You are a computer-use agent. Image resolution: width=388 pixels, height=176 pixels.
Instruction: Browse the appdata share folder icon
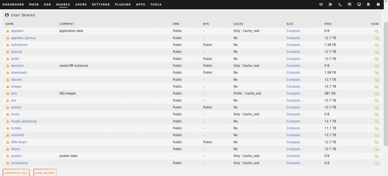376,31
